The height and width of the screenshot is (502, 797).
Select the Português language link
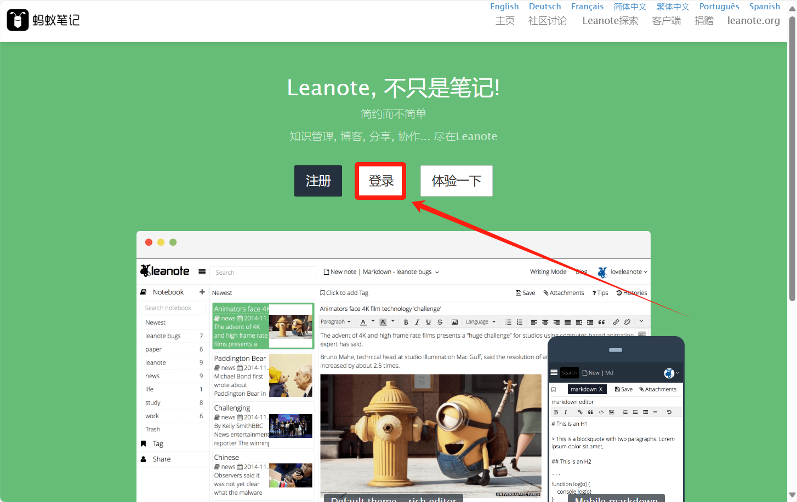[719, 7]
